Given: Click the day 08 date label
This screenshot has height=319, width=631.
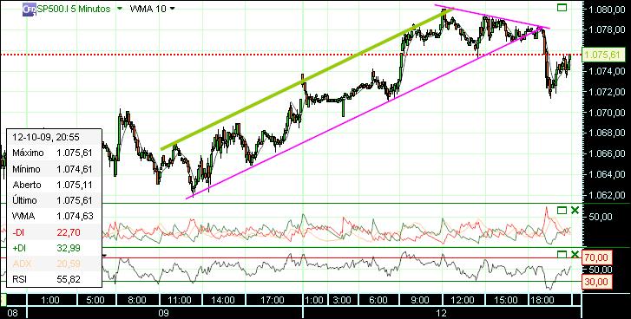Looking at the screenshot, I should pos(12,313).
